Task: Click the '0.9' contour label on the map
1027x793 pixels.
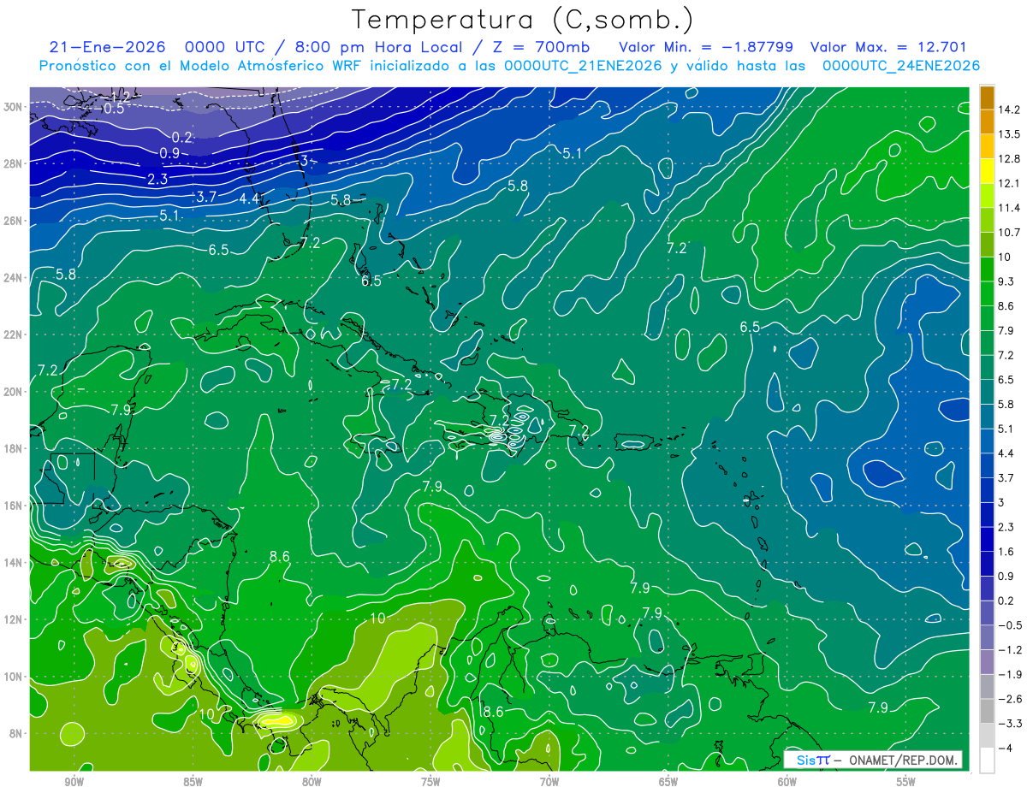Action: (169, 153)
